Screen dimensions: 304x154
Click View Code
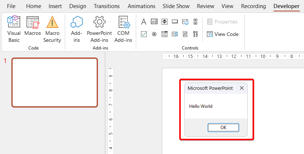[222, 34]
